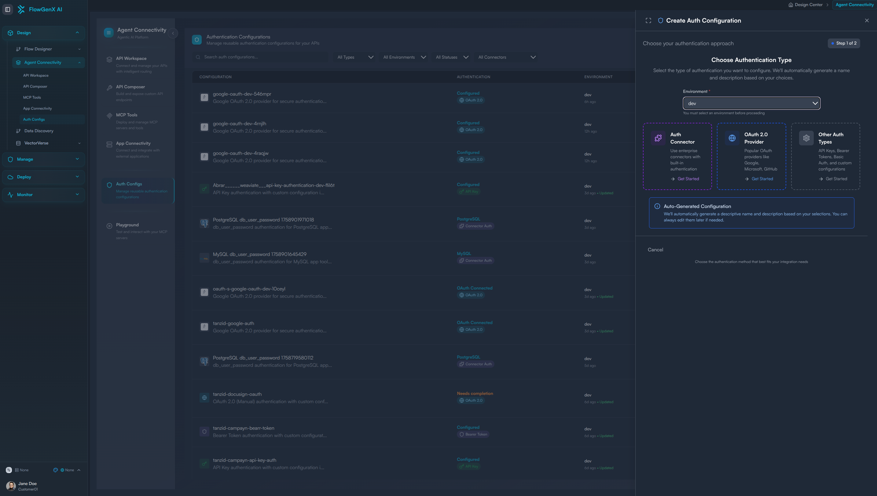Click Cancel in the auth dialog

coord(655,250)
